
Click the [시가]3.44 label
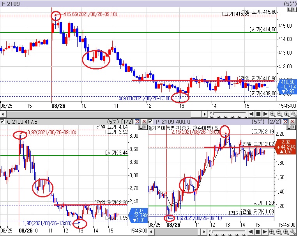pyautogui.click(x=117, y=153)
